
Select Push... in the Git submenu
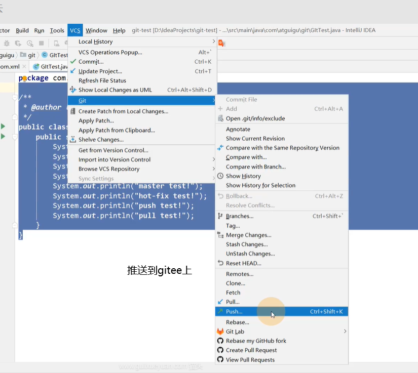point(282,311)
